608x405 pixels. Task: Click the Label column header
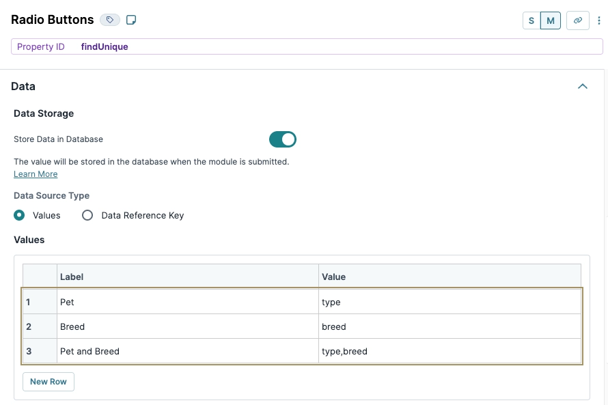coord(72,277)
